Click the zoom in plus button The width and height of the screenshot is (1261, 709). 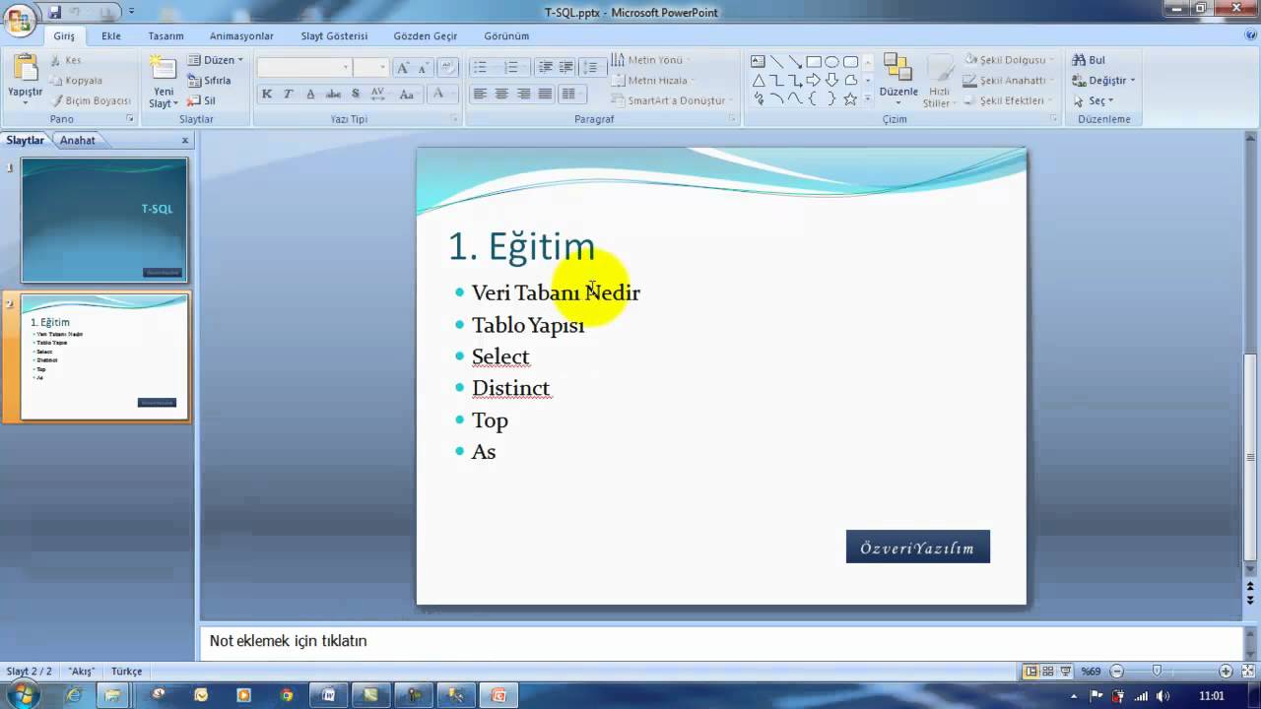pyautogui.click(x=1226, y=671)
